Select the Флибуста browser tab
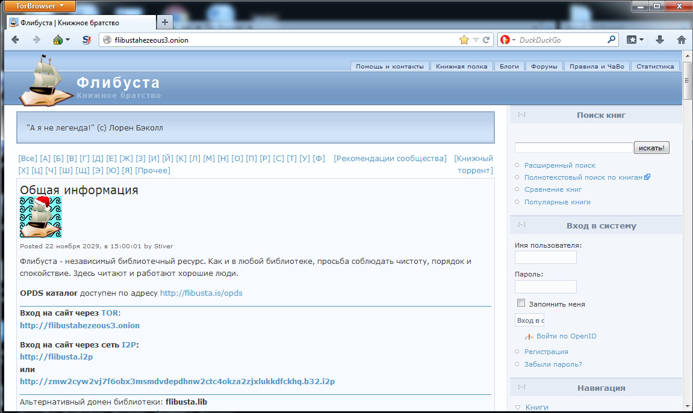 click(82, 22)
